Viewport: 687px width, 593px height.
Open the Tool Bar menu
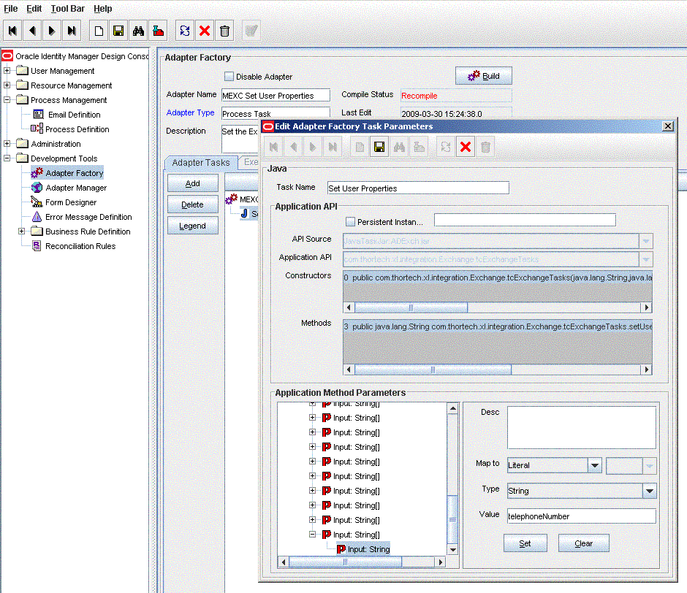click(67, 8)
